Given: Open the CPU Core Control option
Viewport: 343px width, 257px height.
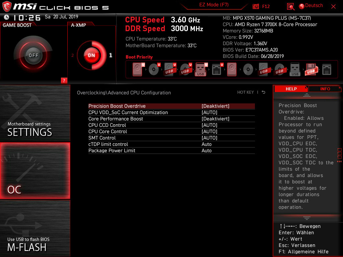Looking at the screenshot, I should [x=171, y=131].
